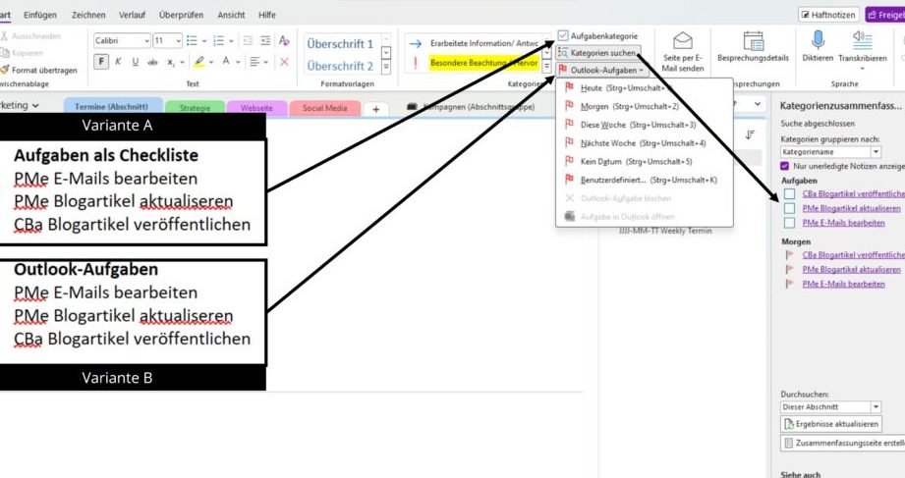The image size is (905, 478).
Task: Decrease the paragraph indent
Action: [248, 40]
